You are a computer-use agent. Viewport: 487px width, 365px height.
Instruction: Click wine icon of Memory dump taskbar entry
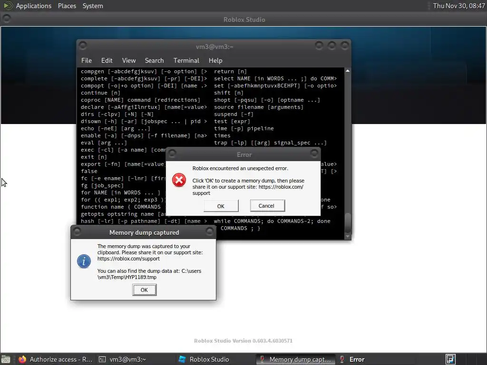point(262,359)
